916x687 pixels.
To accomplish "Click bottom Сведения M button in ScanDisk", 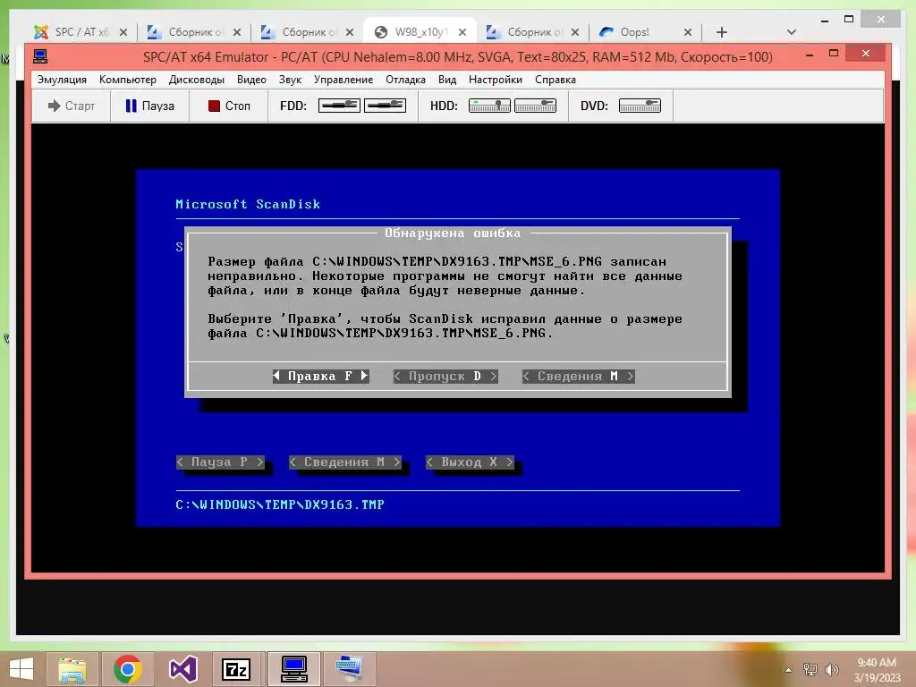I will 345,462.
